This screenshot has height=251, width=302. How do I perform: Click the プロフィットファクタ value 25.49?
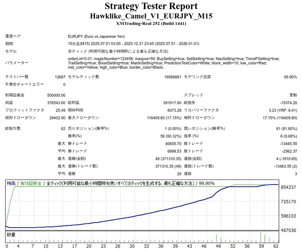pos(60,110)
